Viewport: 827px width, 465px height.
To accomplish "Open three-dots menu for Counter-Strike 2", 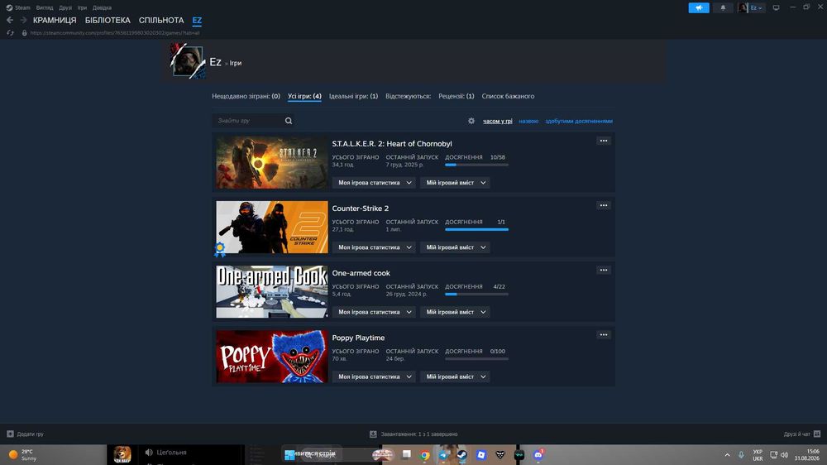I will [x=604, y=205].
